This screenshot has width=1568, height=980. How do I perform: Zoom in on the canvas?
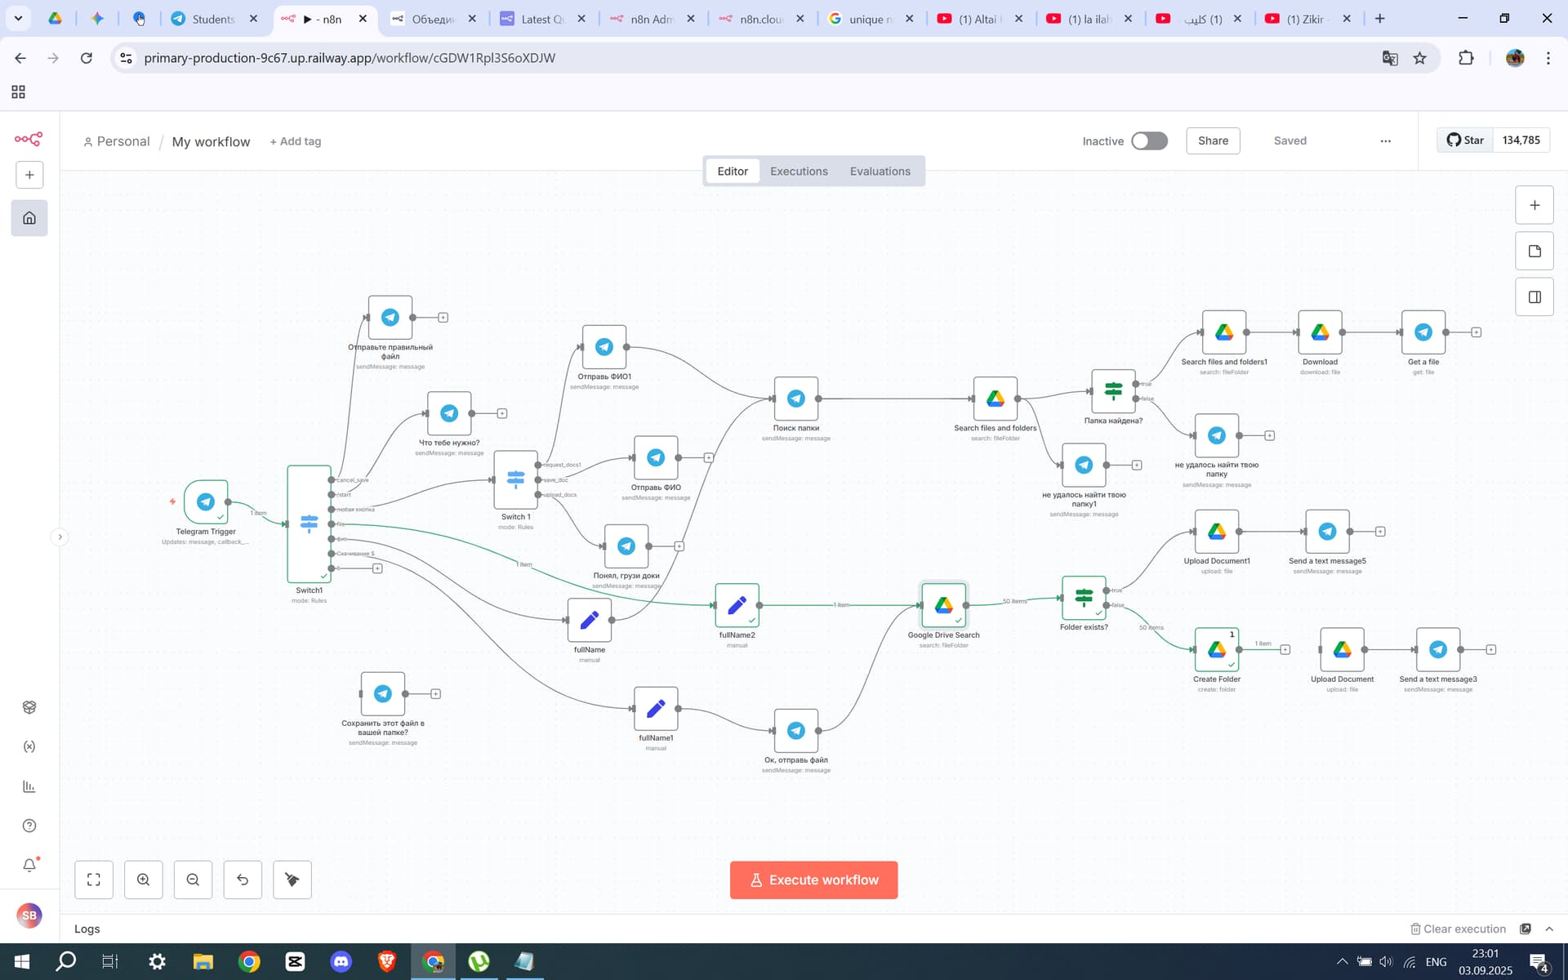pos(144,880)
